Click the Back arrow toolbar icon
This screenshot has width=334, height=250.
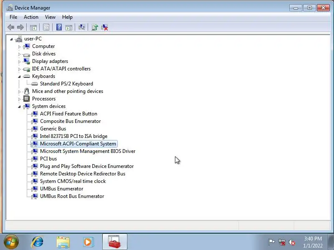pyautogui.click(x=11, y=27)
